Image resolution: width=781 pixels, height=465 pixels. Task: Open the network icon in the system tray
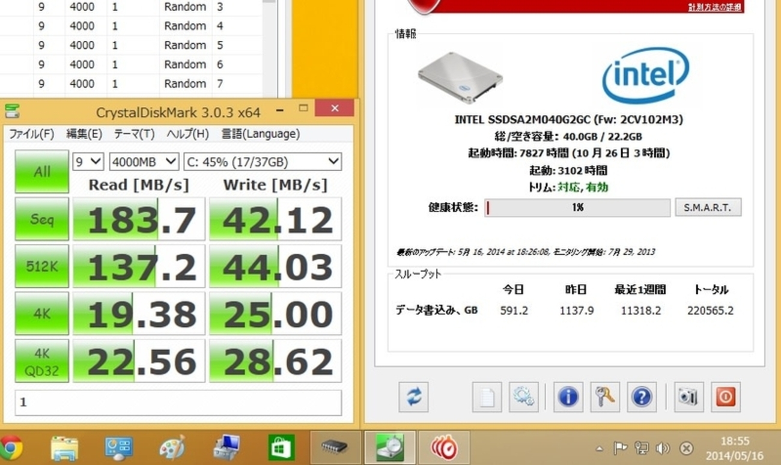pyautogui.click(x=642, y=448)
